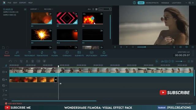196x110 pixels.
Task: Open the Import dropdown
Action: point(35,9)
